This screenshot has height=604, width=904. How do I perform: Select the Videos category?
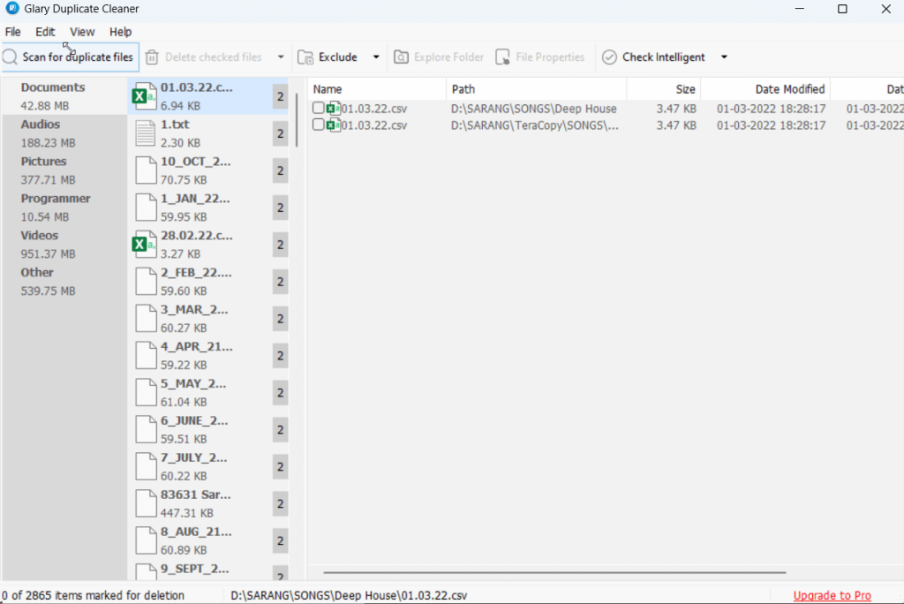click(x=64, y=245)
